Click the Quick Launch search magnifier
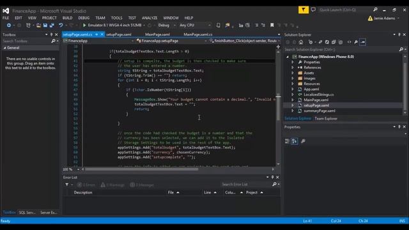 click(x=375, y=10)
